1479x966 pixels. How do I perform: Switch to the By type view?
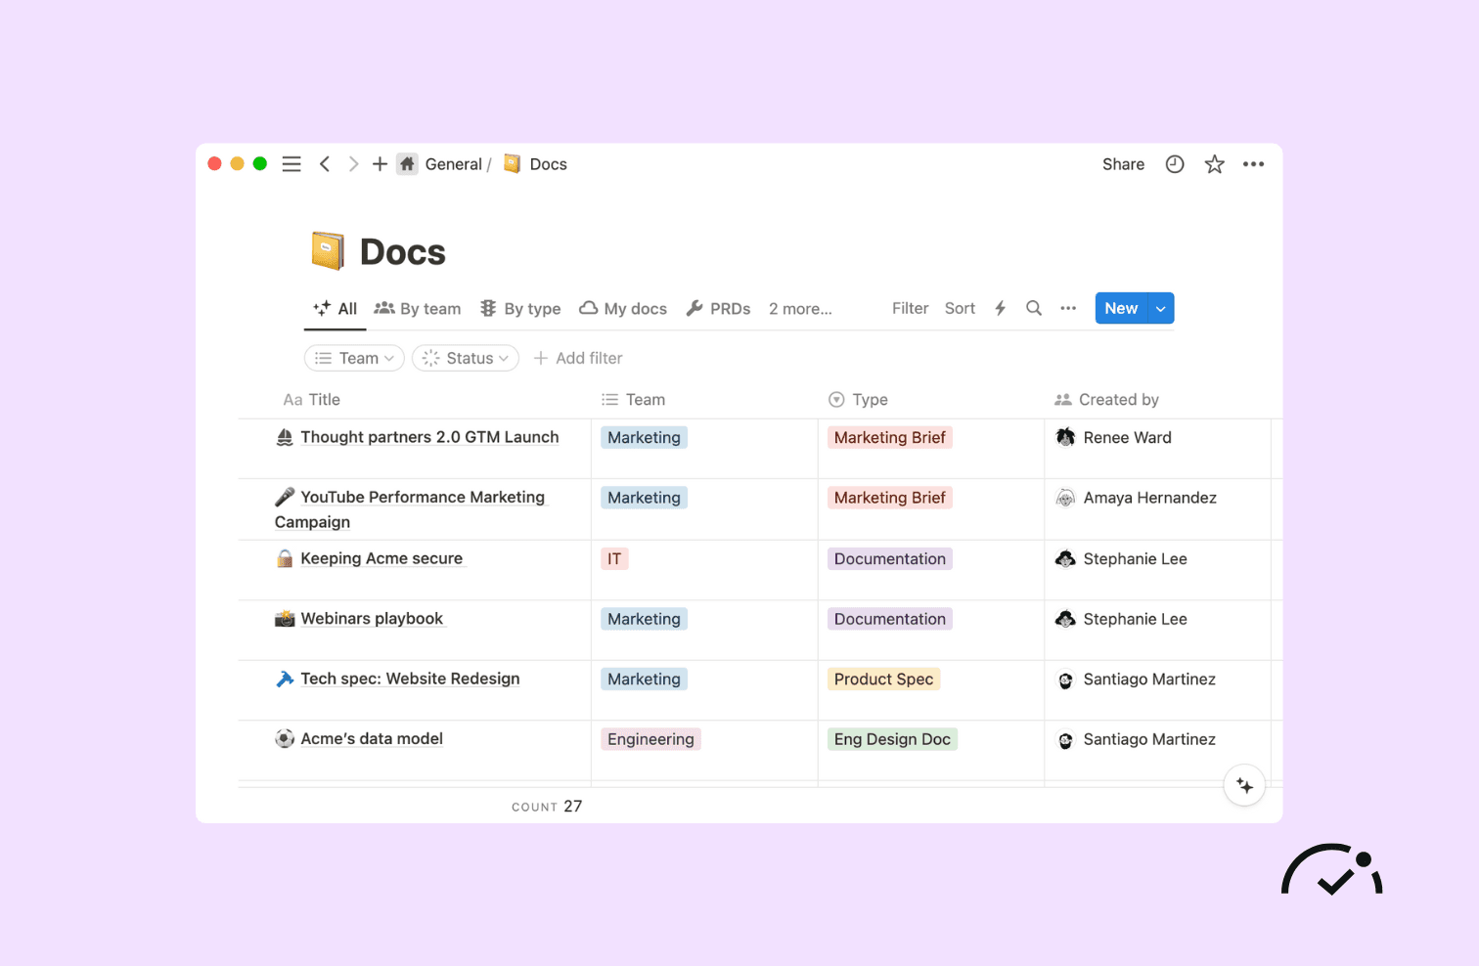click(520, 308)
